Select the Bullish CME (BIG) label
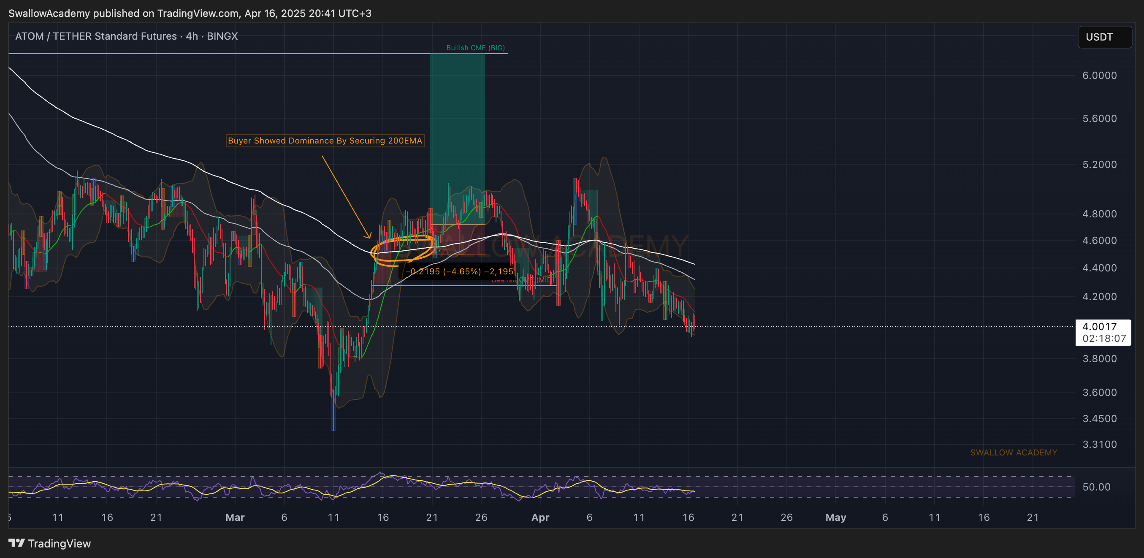The image size is (1144, 558). (475, 48)
